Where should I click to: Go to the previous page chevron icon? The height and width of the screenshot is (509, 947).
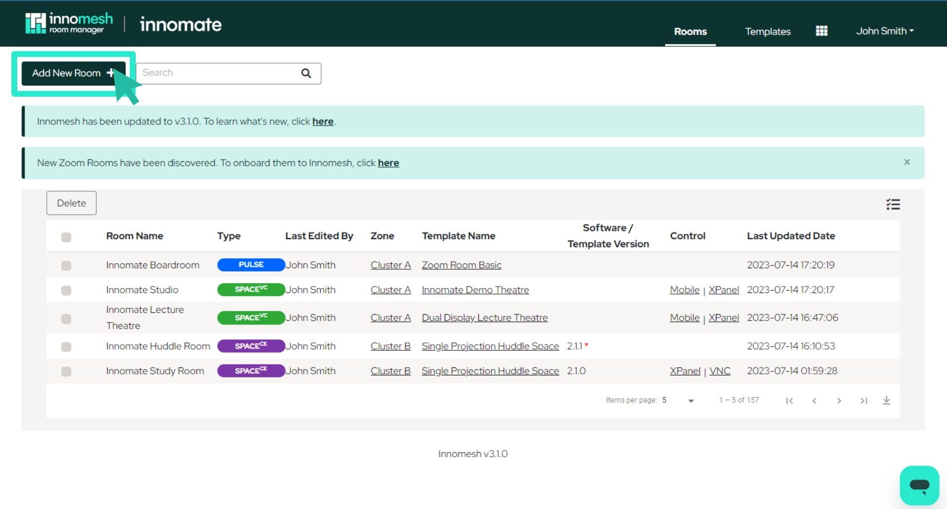814,400
